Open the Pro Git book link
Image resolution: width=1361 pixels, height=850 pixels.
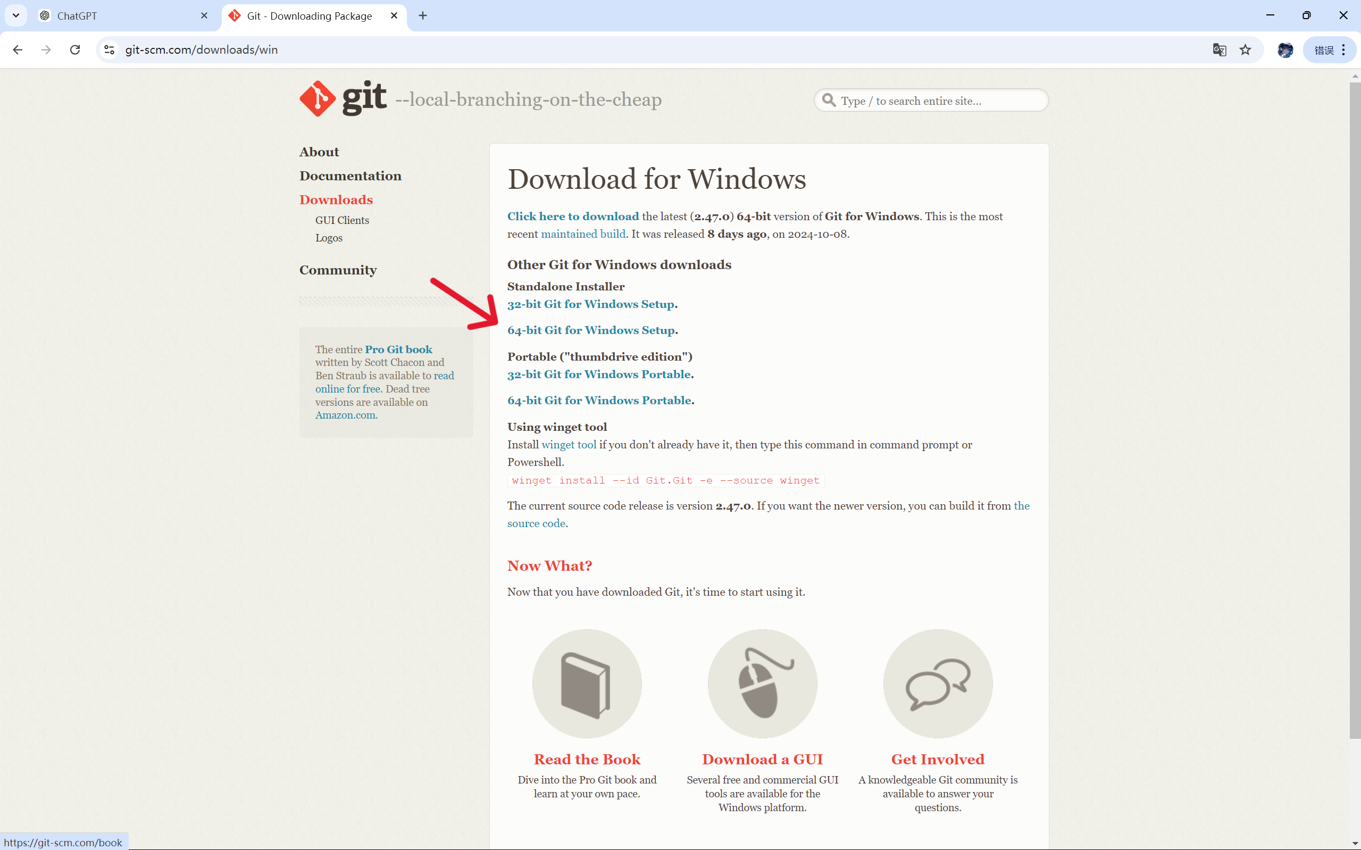pos(398,349)
